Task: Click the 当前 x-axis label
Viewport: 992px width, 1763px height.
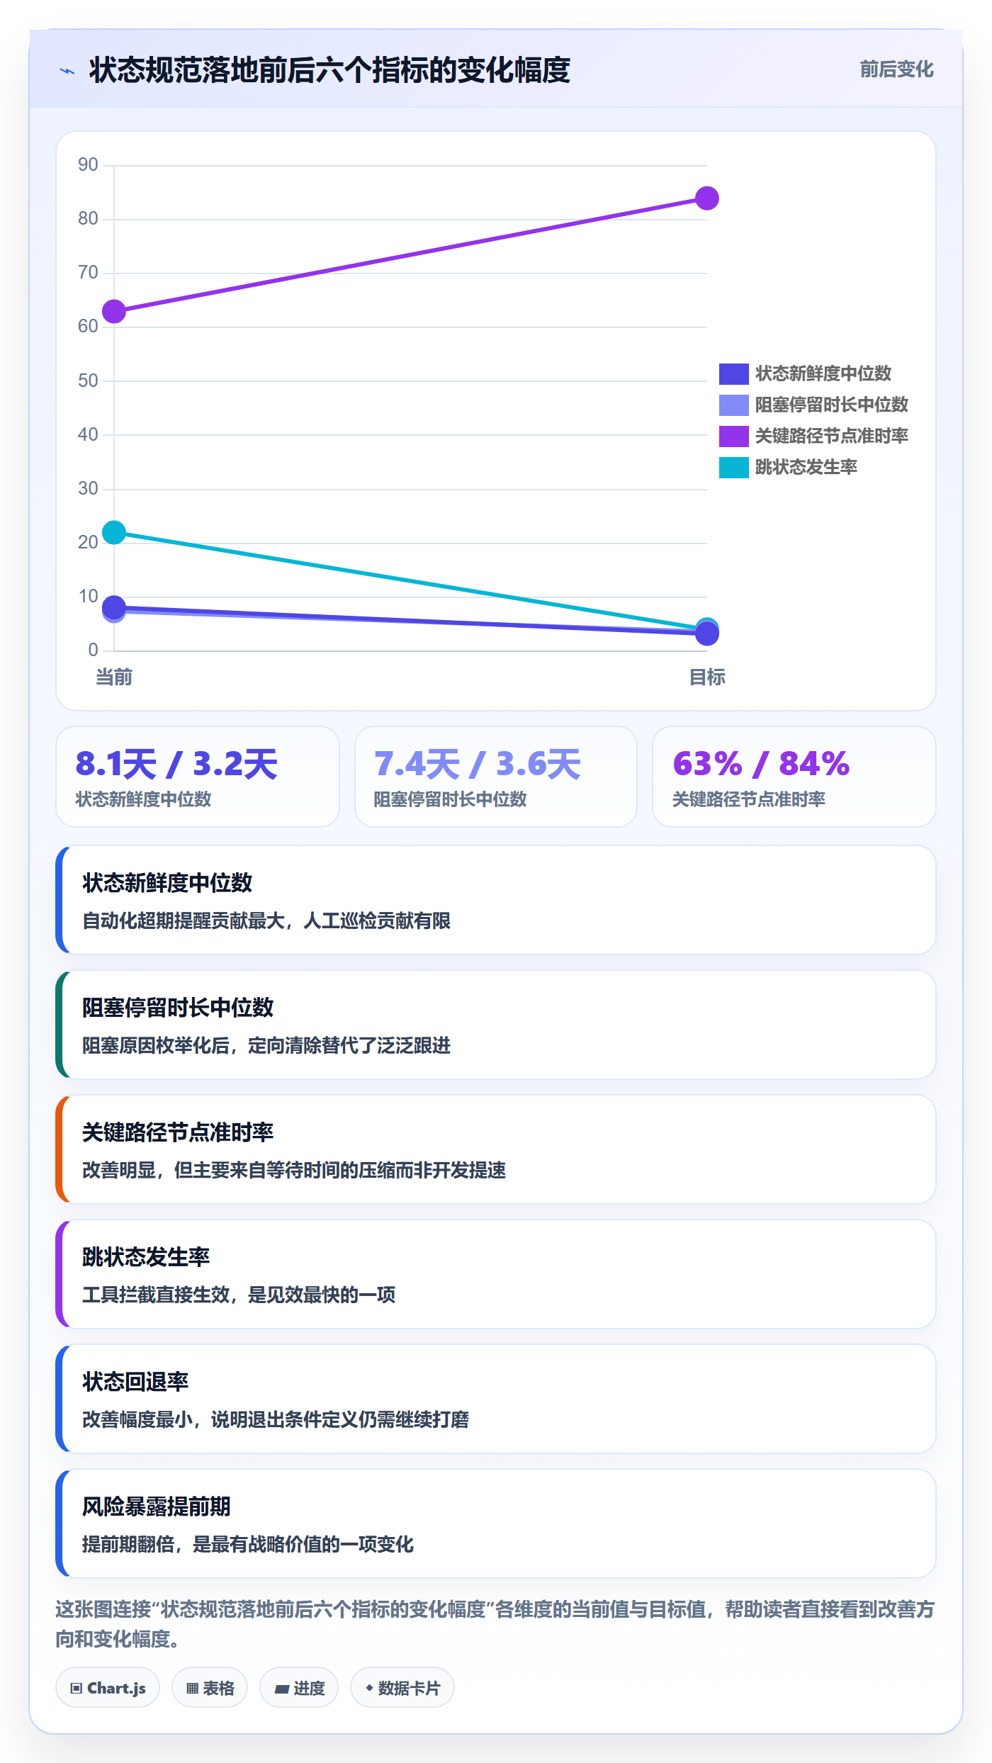Action: (x=114, y=677)
